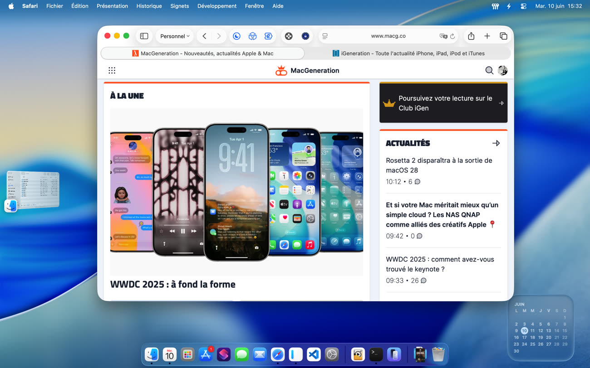Open the 26 comments on keynote article
This screenshot has height=368, width=590.
point(418,281)
